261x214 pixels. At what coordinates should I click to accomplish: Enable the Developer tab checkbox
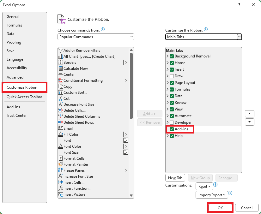coord(172,122)
